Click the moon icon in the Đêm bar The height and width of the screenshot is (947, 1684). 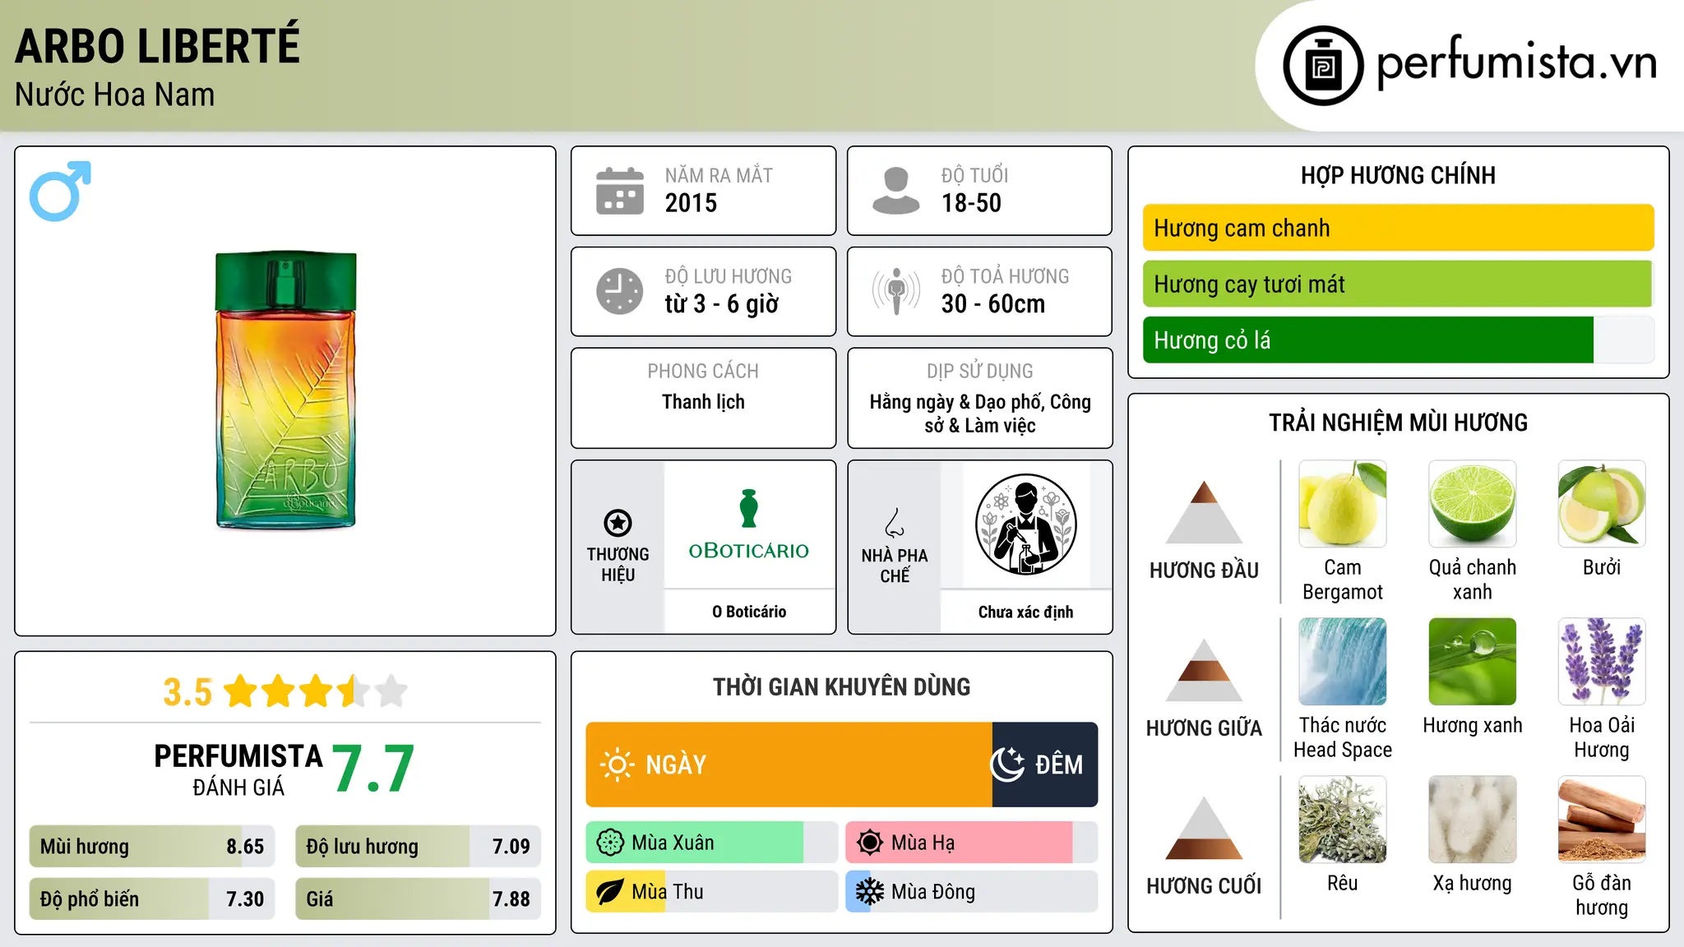pos(1007,765)
